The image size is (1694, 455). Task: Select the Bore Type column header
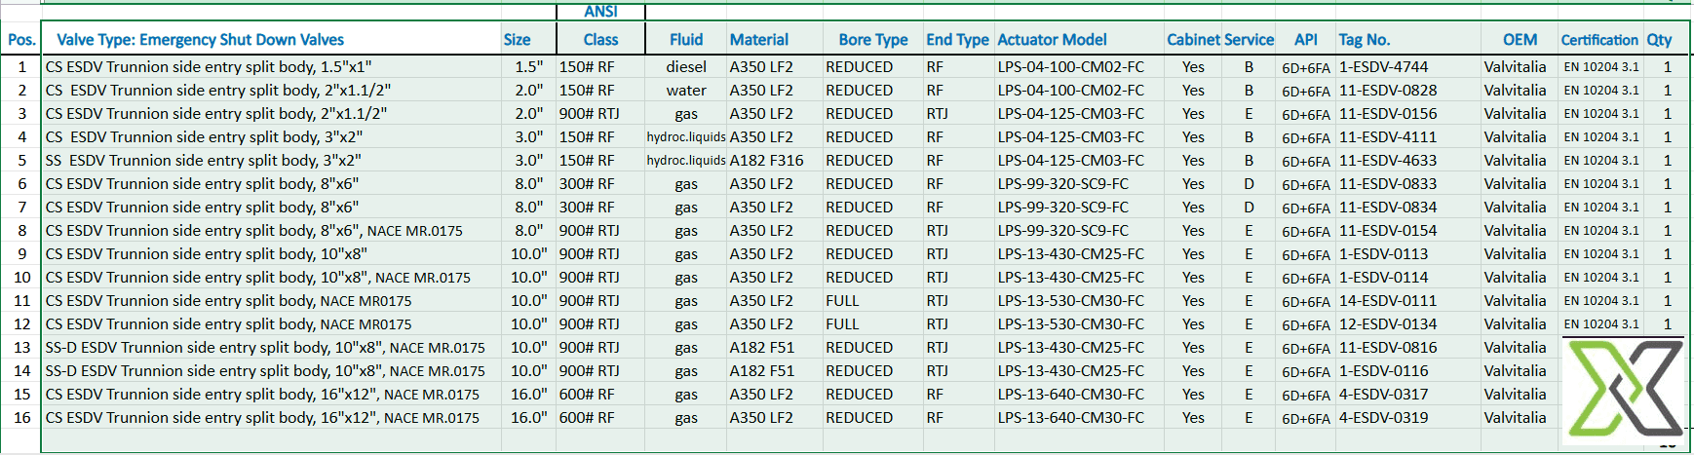point(872,40)
